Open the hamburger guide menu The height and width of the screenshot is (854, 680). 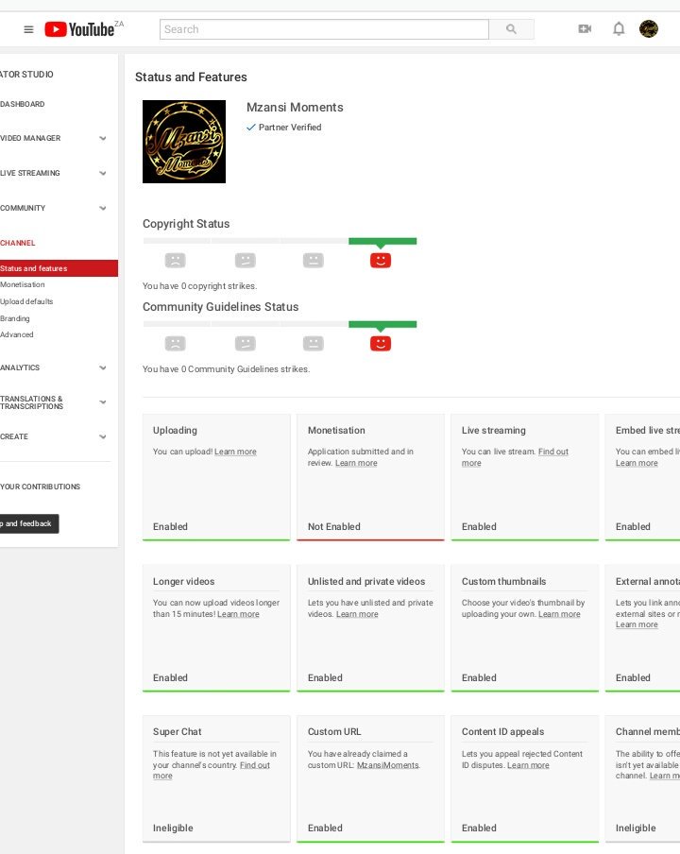(x=29, y=29)
